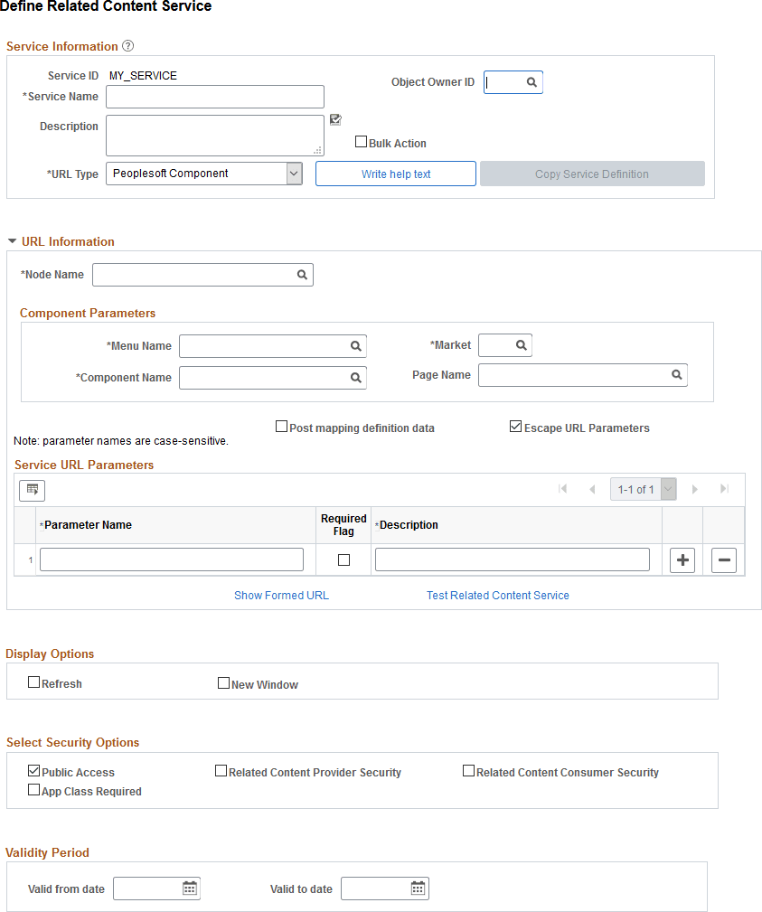The image size is (762, 912).
Task: Open the Valid from date calendar picker
Action: (x=190, y=888)
